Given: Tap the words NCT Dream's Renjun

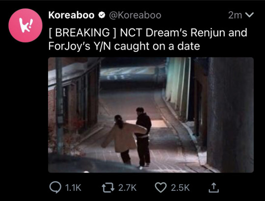Looking at the screenshot, I should (173, 32).
